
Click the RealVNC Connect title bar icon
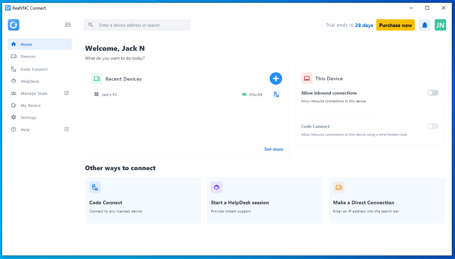(x=8, y=8)
